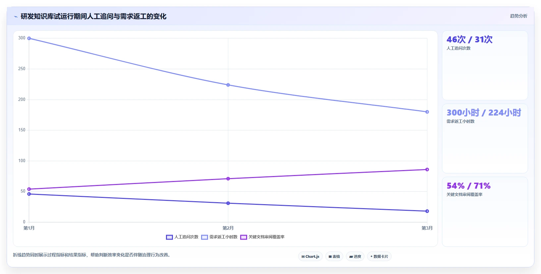541x274 pixels.
Task: Click the 表格 chip in the footer
Action: (334, 256)
